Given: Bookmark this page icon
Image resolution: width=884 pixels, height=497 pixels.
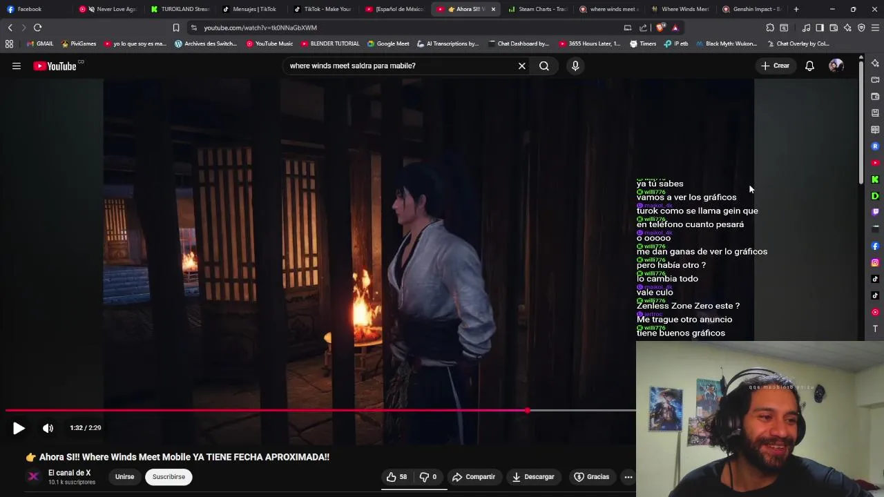Looking at the screenshot, I should tap(175, 28).
